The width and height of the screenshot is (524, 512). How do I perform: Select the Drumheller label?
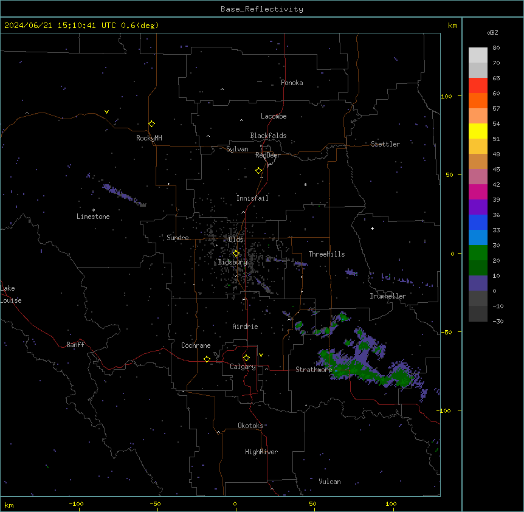(388, 296)
